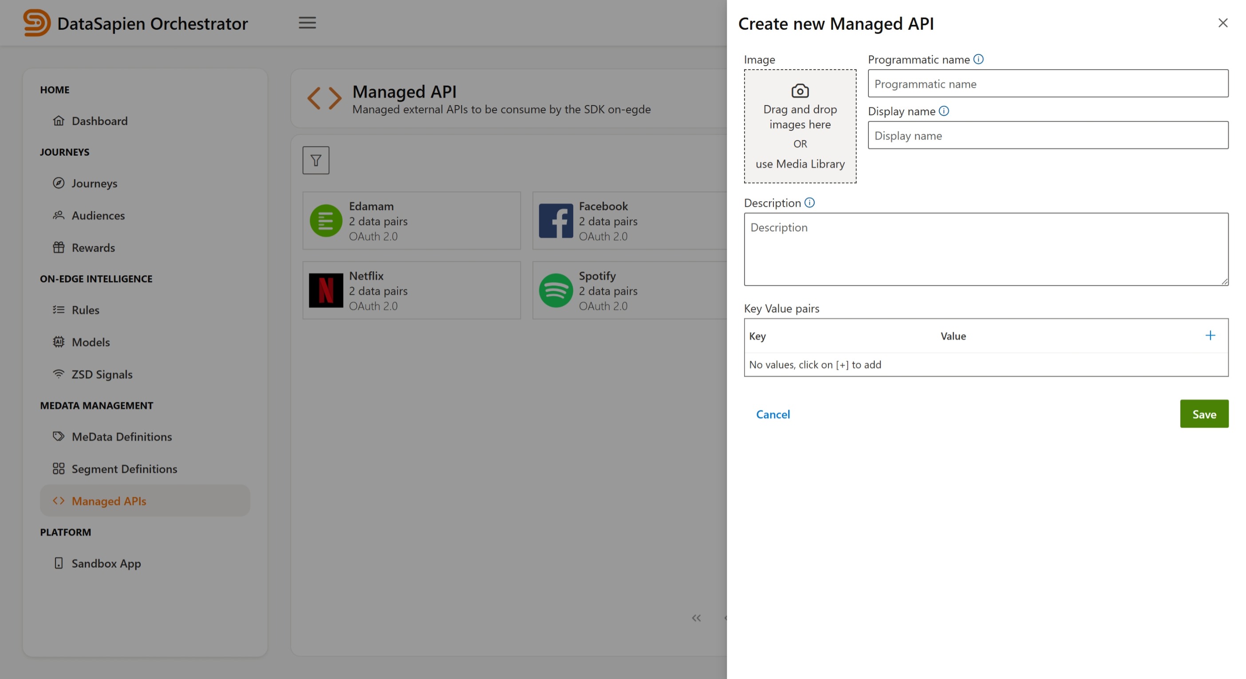The height and width of the screenshot is (679, 1246).
Task: Open the filter panel on Managed API list
Action: [x=315, y=160]
